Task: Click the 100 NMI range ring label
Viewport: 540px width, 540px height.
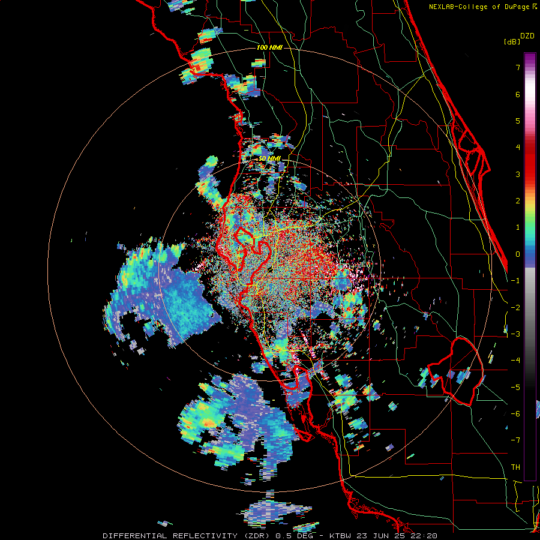Action: [269, 47]
